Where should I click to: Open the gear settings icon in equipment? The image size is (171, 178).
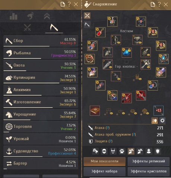(x=162, y=120)
